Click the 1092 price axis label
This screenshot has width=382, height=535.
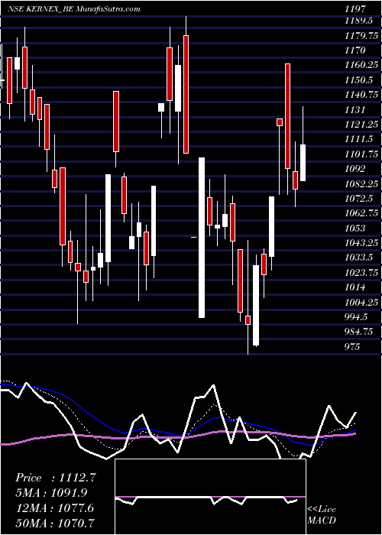(x=356, y=169)
